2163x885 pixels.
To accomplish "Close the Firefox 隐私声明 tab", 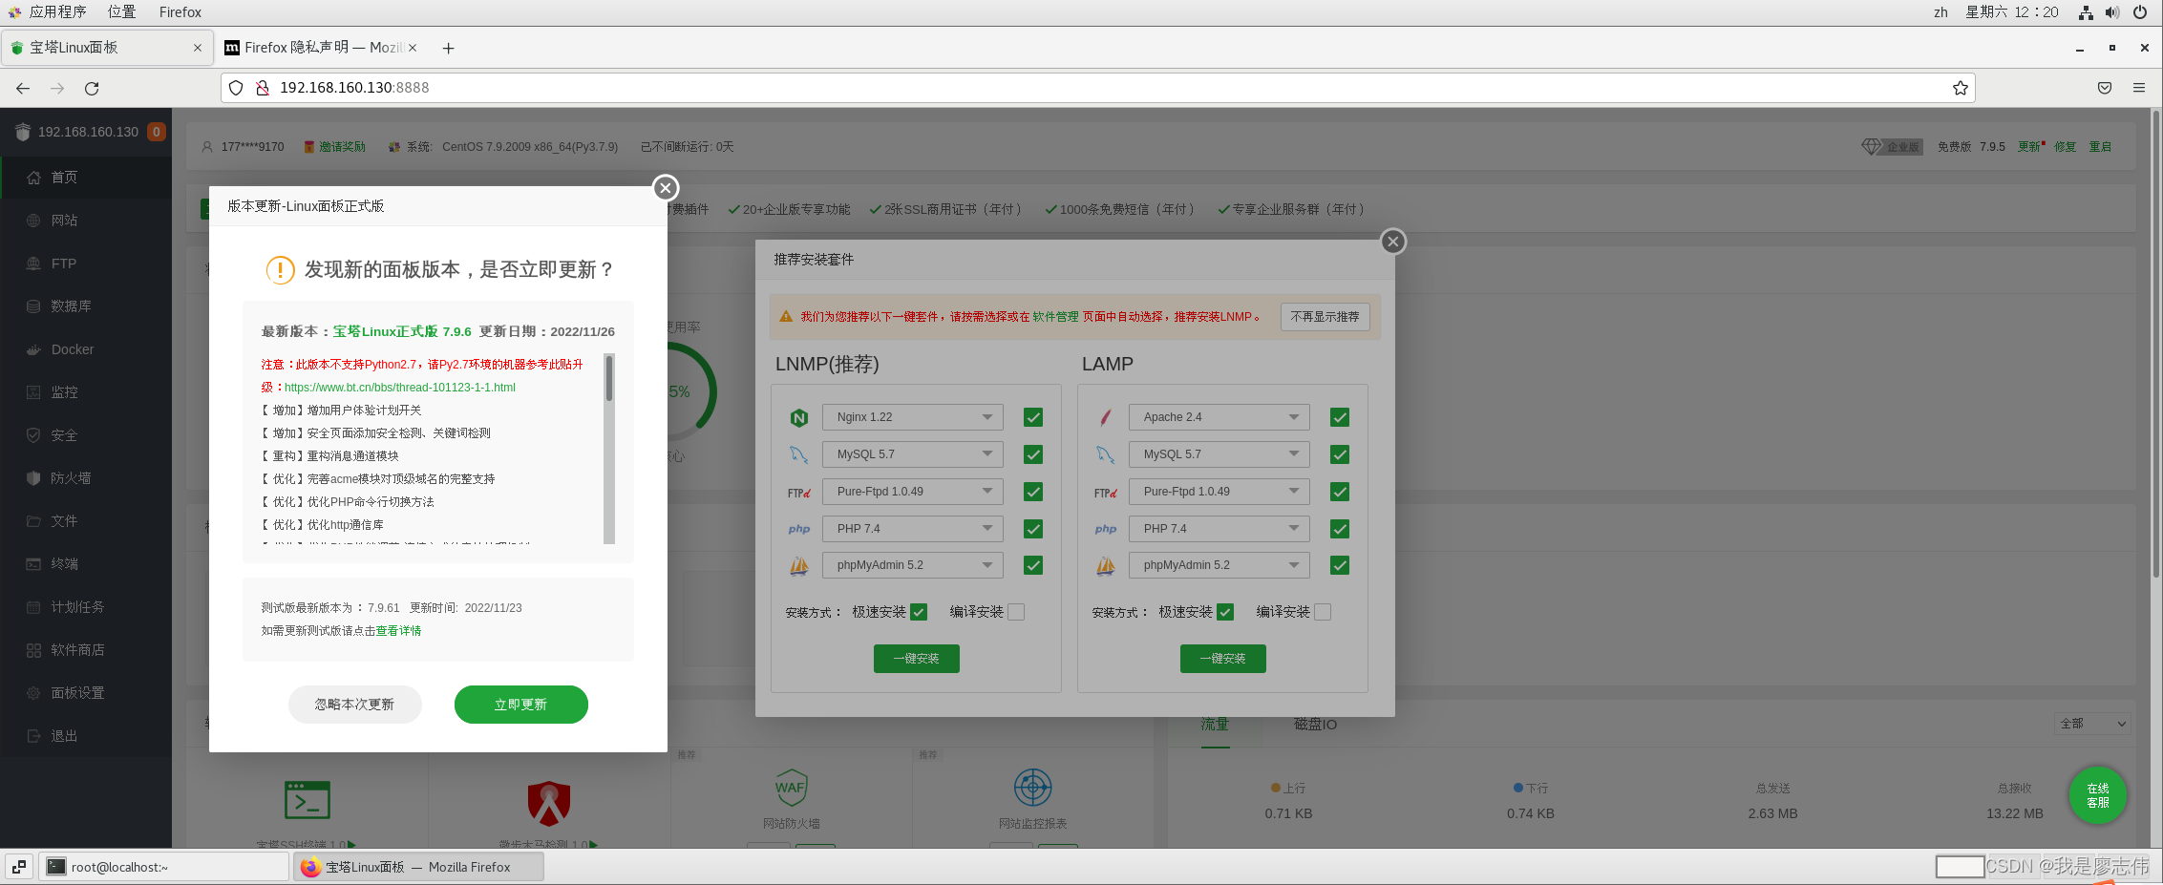I will (x=413, y=48).
